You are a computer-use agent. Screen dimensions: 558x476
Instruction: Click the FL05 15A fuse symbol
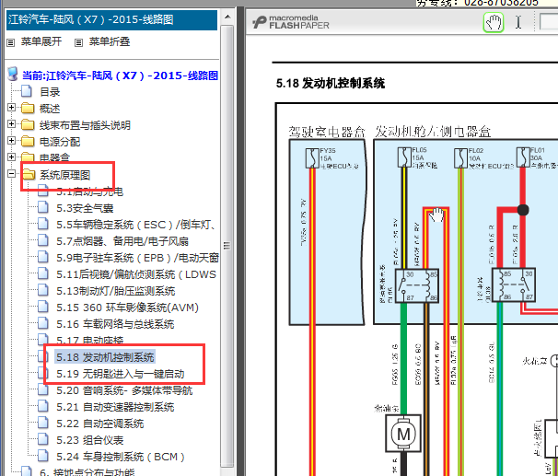404,157
